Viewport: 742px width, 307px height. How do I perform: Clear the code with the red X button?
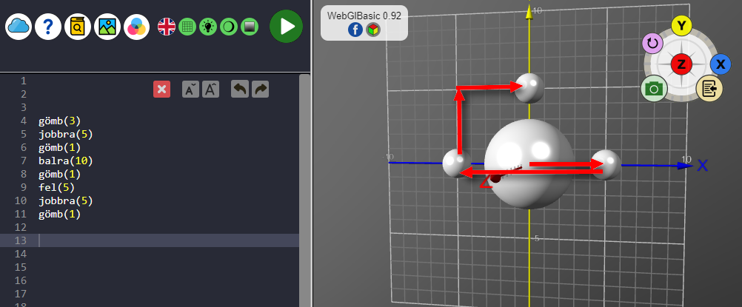[x=161, y=90]
